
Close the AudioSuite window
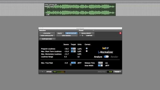point(40,28)
